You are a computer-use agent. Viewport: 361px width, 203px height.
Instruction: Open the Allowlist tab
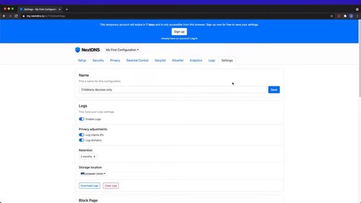(x=178, y=60)
